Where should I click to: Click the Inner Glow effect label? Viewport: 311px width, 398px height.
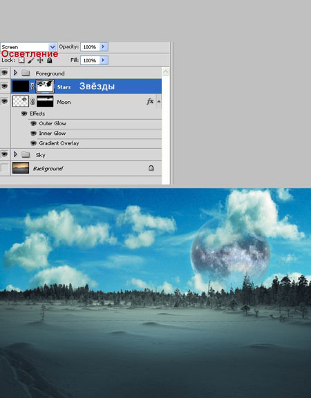pyautogui.click(x=53, y=134)
